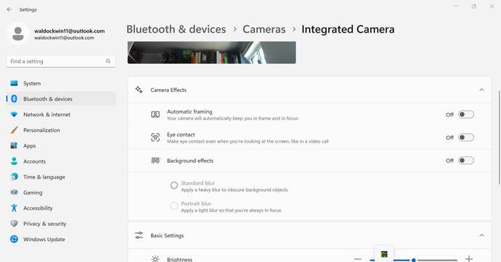Click the Accounts person icon
This screenshot has height=262, width=501.
click(14, 161)
